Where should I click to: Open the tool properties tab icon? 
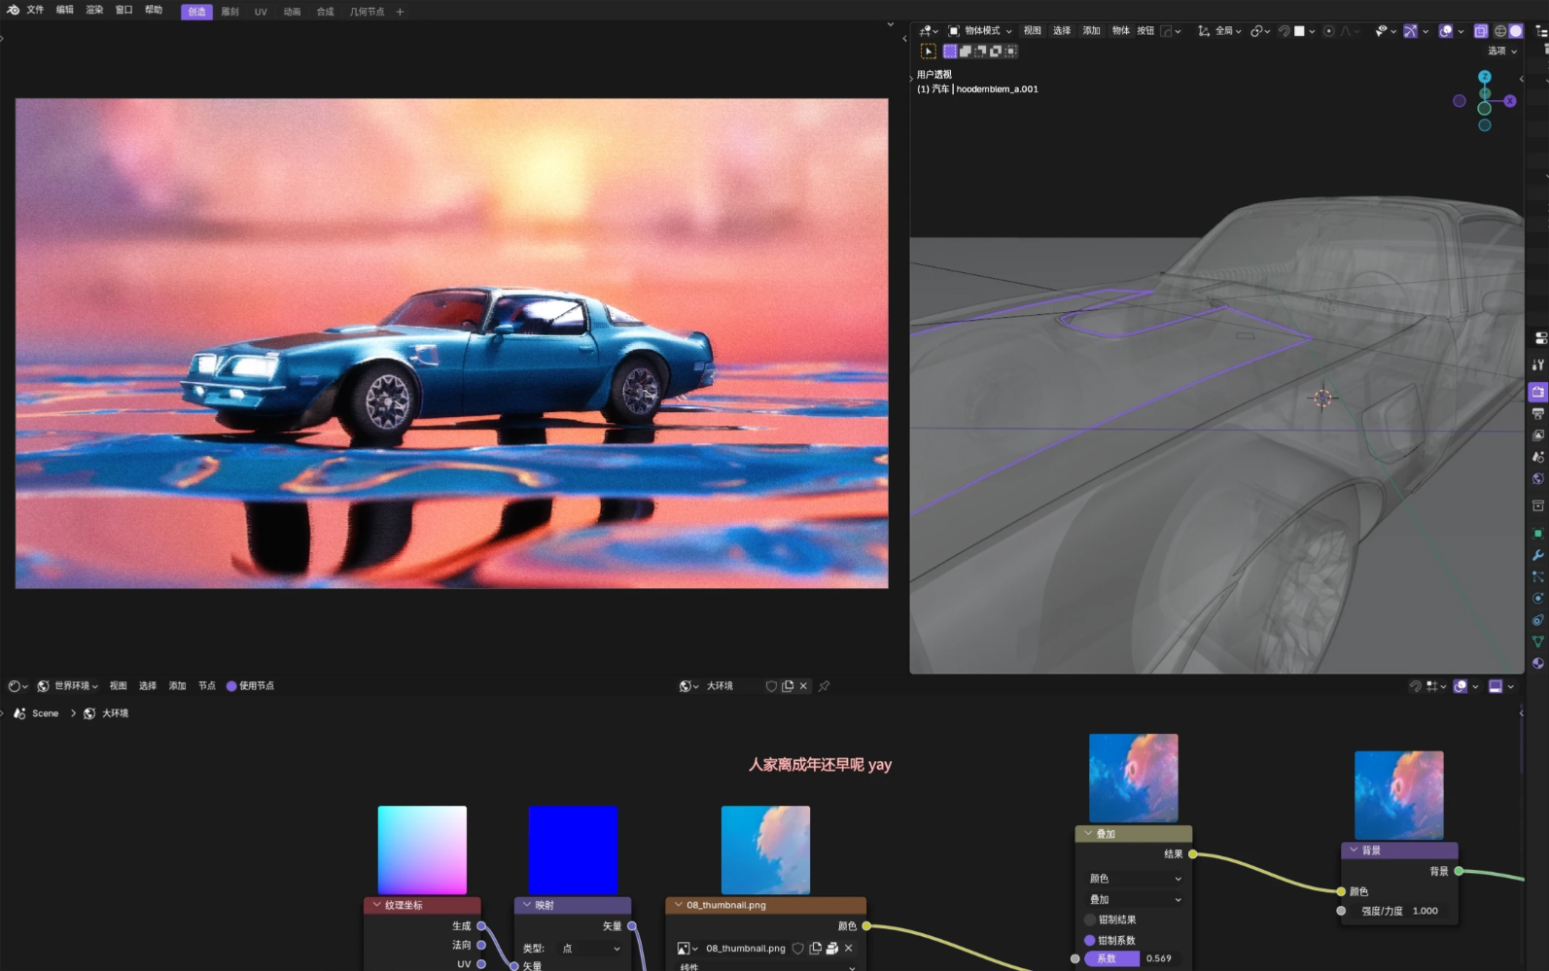click(1538, 365)
